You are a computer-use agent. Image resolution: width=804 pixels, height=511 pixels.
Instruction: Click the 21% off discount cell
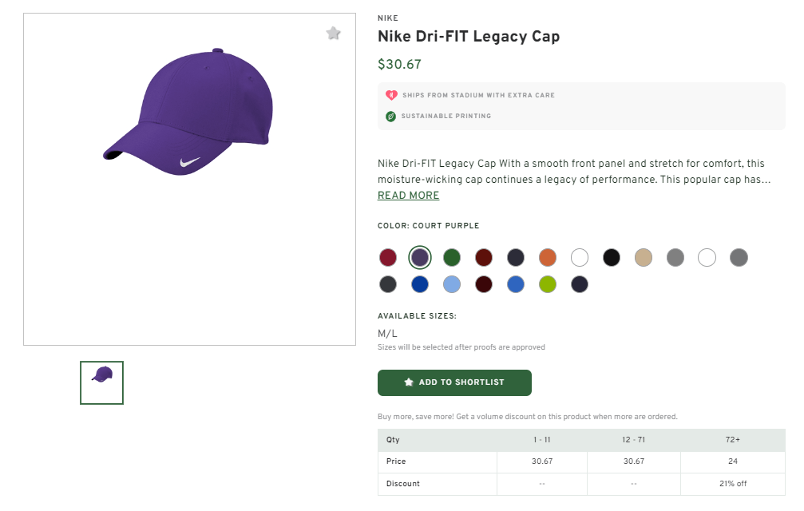point(732,483)
